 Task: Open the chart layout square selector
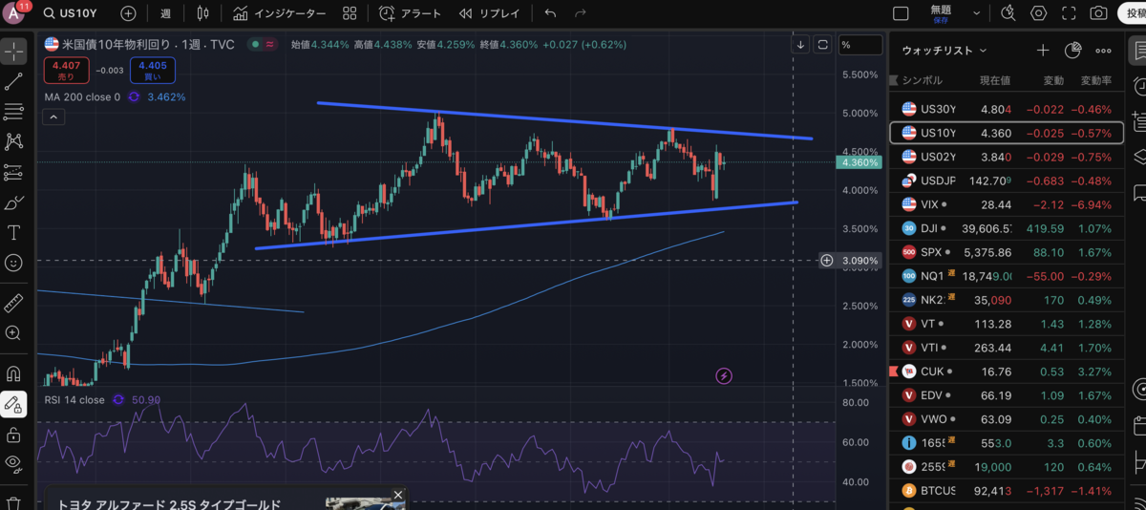(x=901, y=13)
